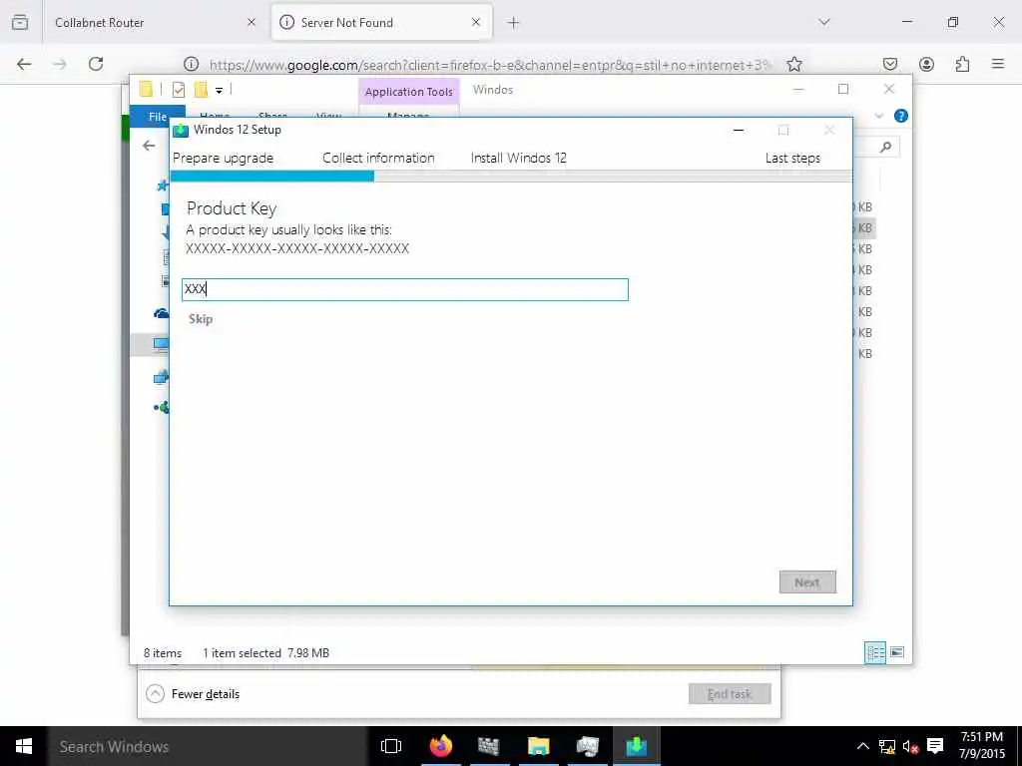Click the Firefox view sidebar icon
Image resolution: width=1022 pixels, height=766 pixels.
tap(20, 22)
